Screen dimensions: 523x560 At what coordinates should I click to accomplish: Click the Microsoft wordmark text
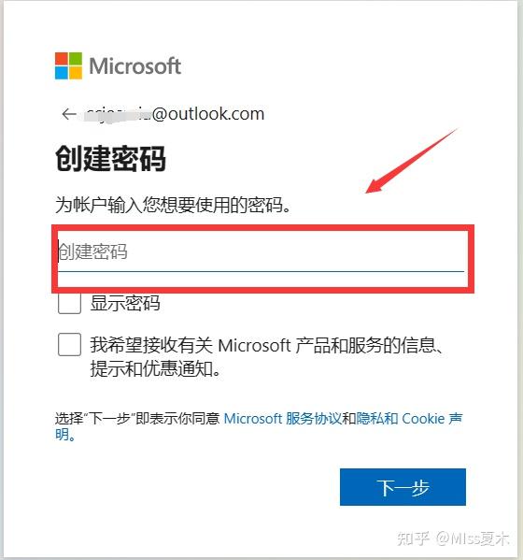point(134,66)
